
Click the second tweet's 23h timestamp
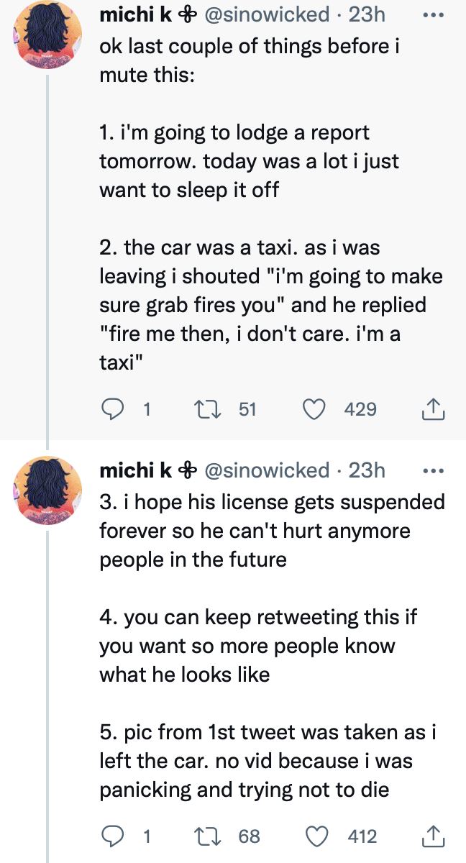[367, 471]
